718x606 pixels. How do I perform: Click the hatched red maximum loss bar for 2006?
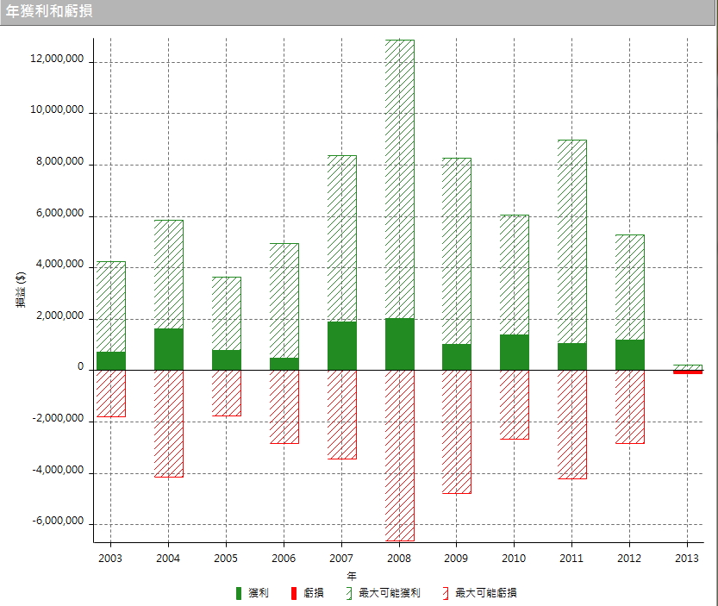point(284,407)
